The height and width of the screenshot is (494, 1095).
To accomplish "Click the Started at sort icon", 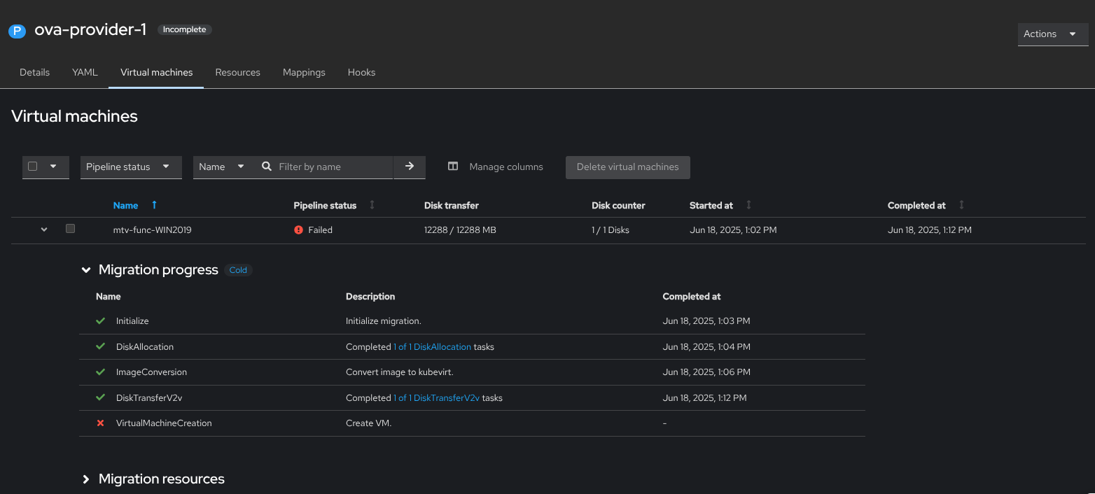I will (748, 205).
